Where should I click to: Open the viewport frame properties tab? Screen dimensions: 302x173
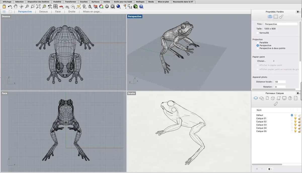[x=276, y=17]
